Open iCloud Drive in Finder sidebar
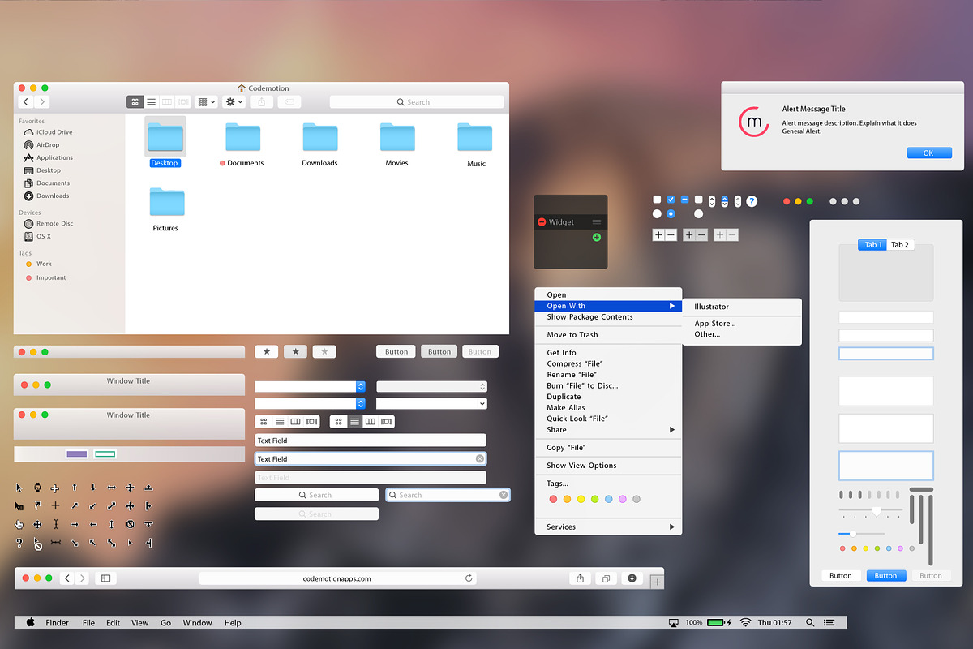973x649 pixels. (x=49, y=132)
